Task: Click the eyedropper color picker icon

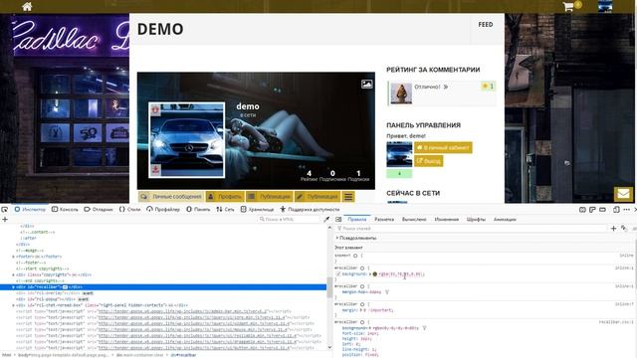Action: 326,219
